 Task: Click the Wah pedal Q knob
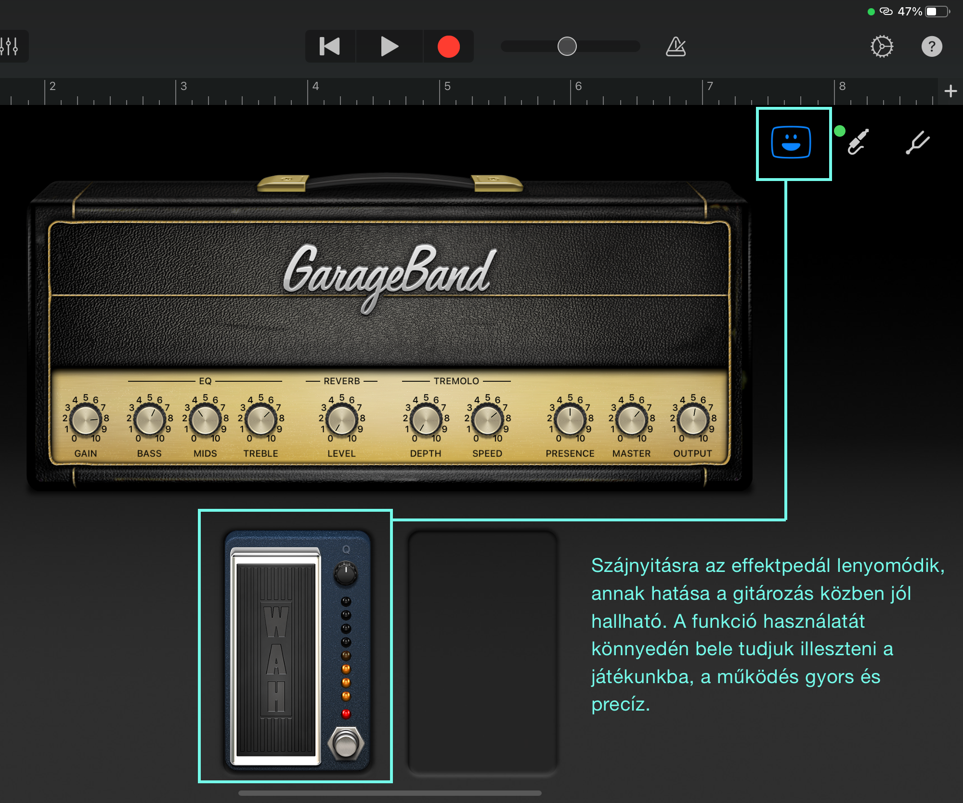click(x=345, y=573)
